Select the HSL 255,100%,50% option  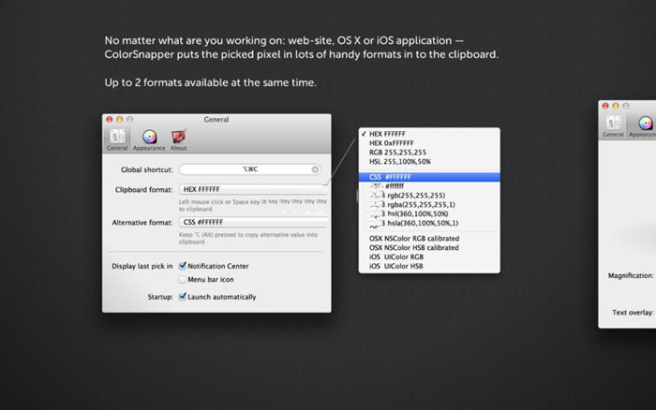pos(402,162)
